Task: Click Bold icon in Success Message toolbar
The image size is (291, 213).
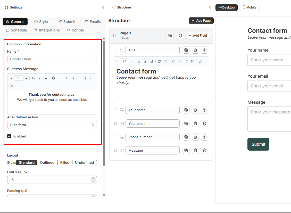Action: tap(34, 78)
